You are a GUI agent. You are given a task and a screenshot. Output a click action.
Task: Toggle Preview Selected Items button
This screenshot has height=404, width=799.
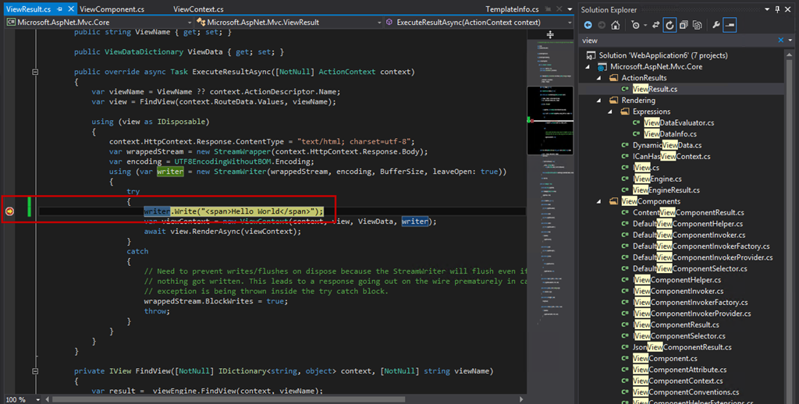click(x=730, y=25)
